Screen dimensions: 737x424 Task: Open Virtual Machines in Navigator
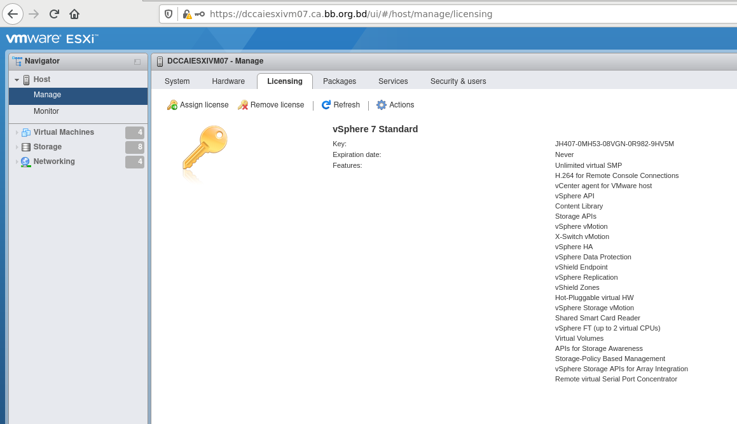click(64, 132)
